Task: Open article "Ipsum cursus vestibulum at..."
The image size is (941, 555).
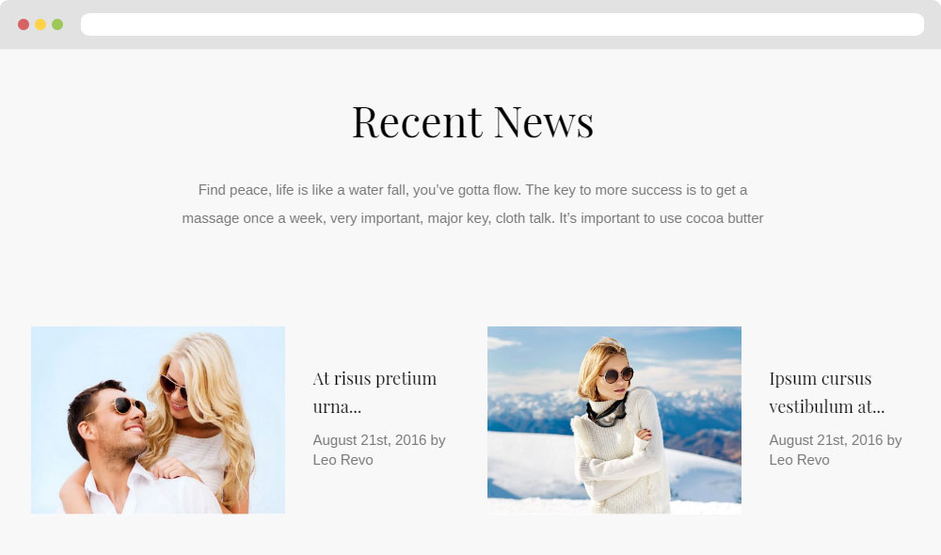Action: (826, 392)
